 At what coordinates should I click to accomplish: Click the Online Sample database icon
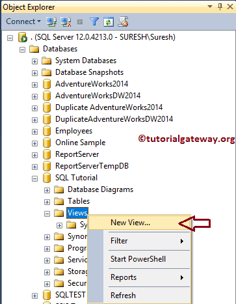[47, 143]
